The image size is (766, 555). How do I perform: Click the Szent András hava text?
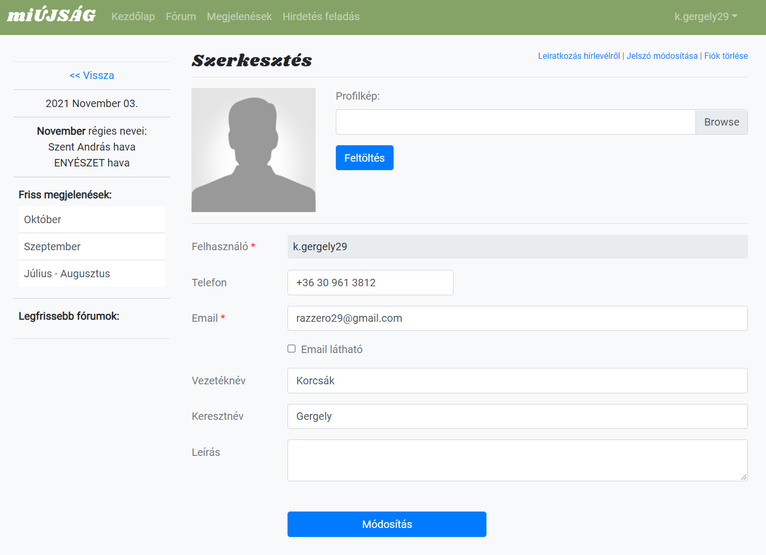(x=92, y=147)
